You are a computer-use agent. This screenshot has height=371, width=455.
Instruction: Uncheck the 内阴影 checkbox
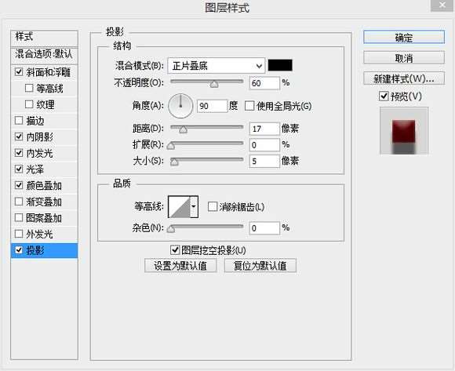tap(19, 136)
